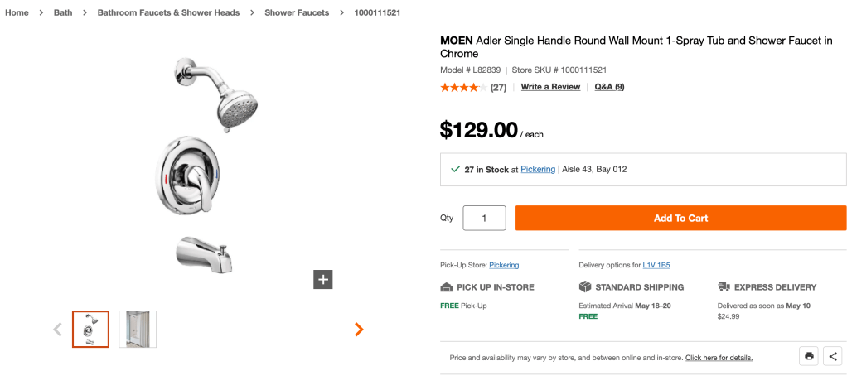This screenshot has width=847, height=390.
Task: Change delivery postal code L1V 1B5
Action: click(656, 265)
